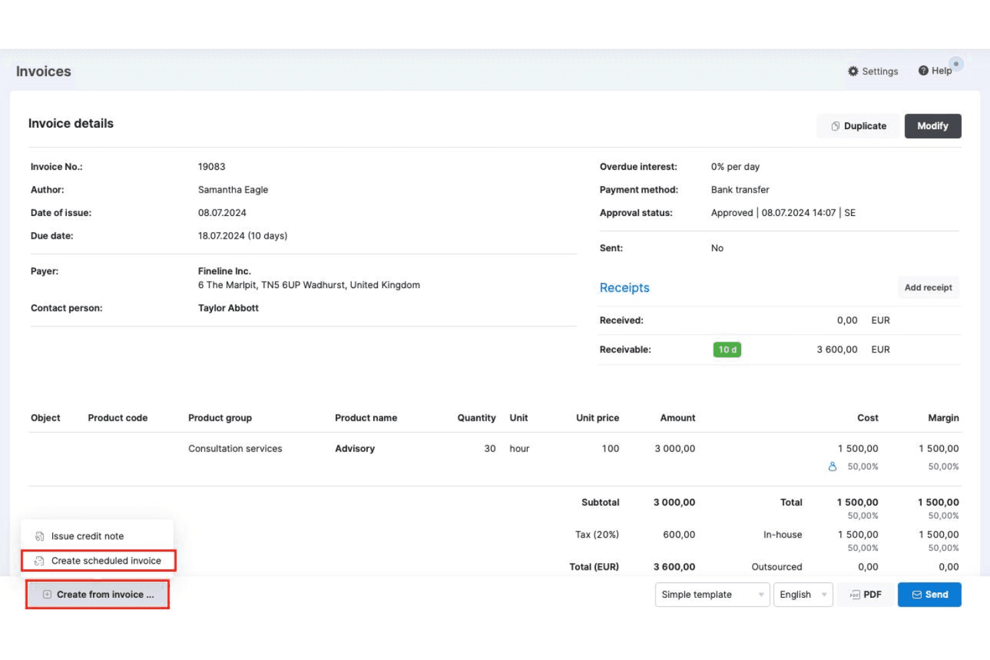Image resolution: width=990 pixels, height=660 pixels.
Task: Open the English language dropdown
Action: pyautogui.click(x=803, y=594)
